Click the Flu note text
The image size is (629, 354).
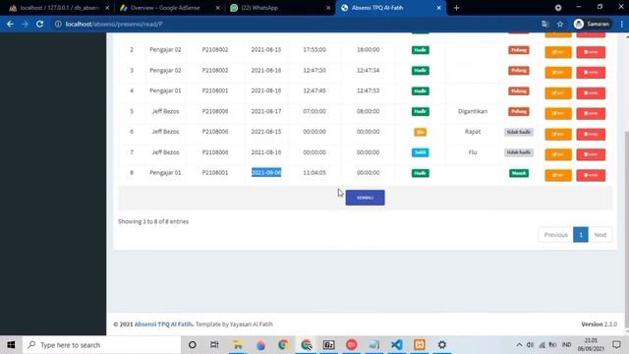click(x=473, y=152)
